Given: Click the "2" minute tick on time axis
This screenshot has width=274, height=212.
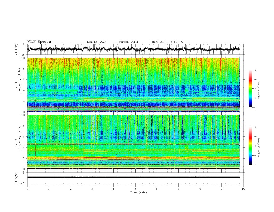Looking at the screenshot, I should 71,189.
